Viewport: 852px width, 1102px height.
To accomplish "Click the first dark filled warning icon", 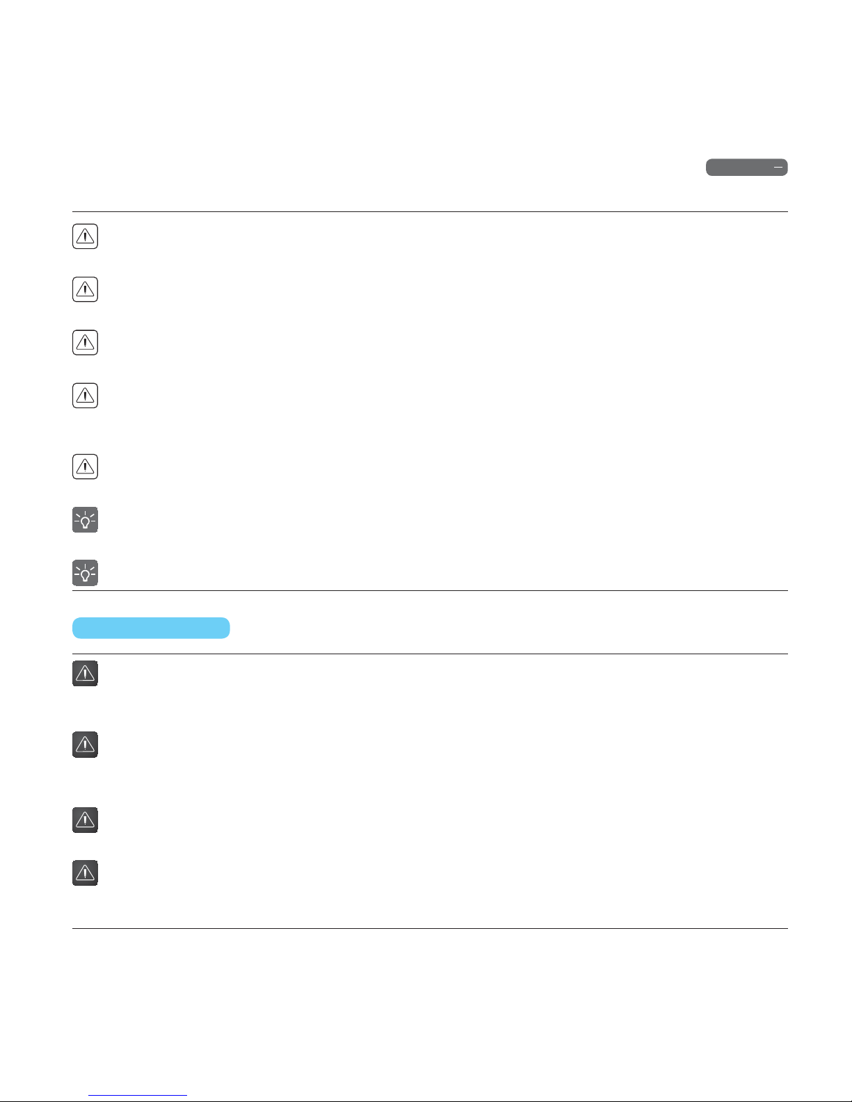I will 85,673.
